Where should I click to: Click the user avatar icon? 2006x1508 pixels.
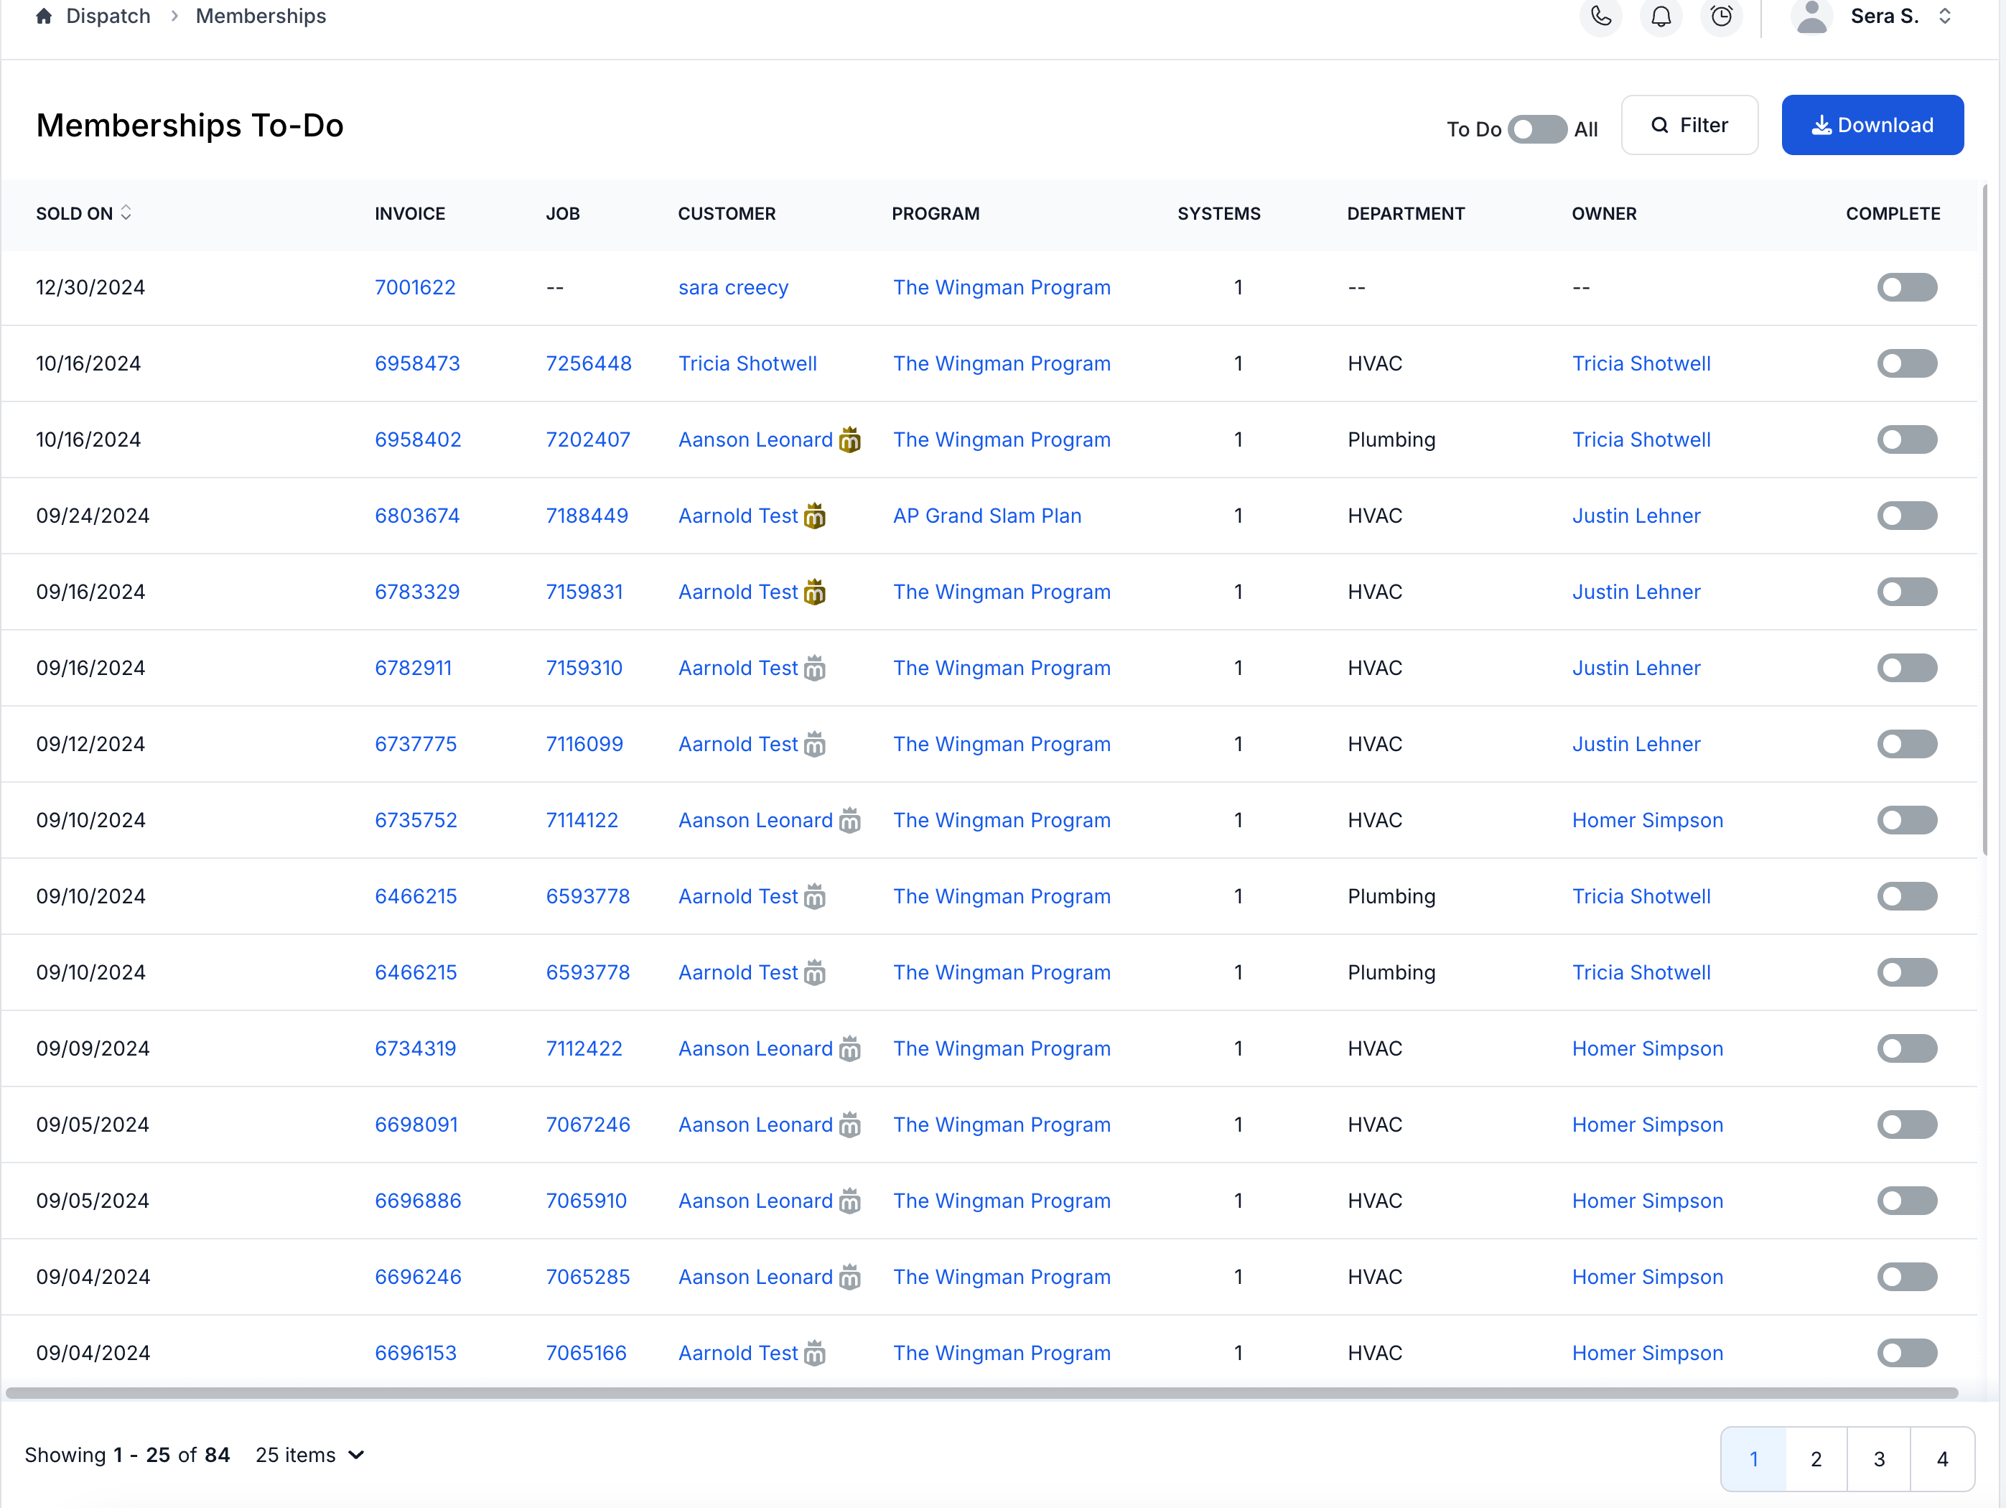click(x=1811, y=17)
